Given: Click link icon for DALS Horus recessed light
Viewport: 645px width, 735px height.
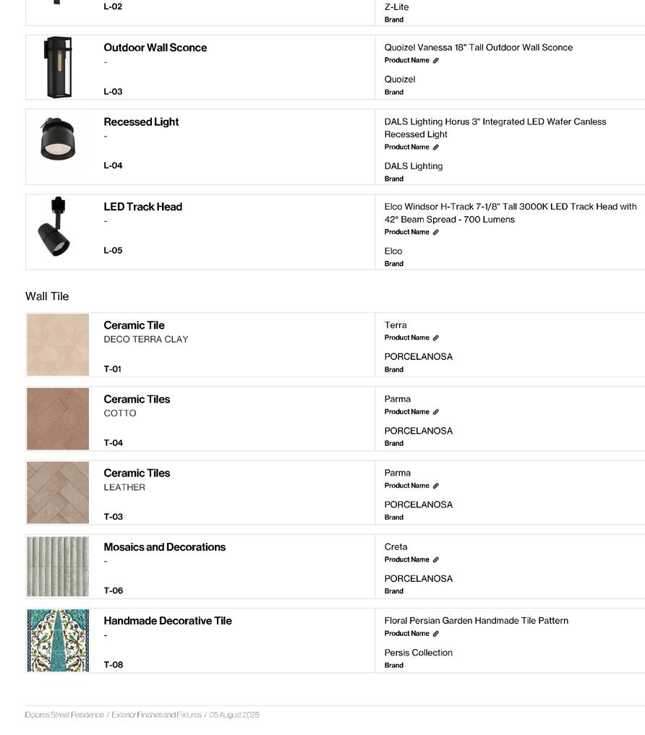Looking at the screenshot, I should tap(435, 147).
